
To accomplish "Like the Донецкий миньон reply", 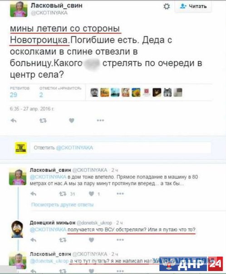I will coord(91,240).
